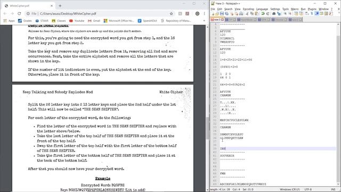Viewport: 341px width, 192px height.
Task: Click Print icon in Notepad++ toolbar
Action: [241, 14]
